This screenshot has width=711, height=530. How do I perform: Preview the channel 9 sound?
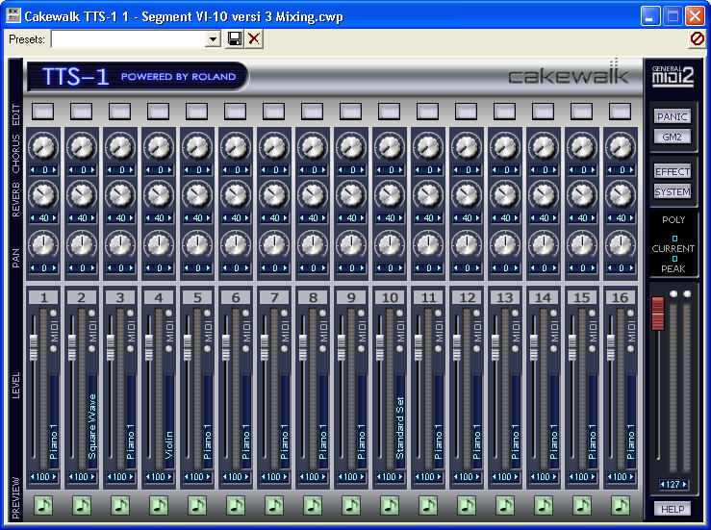click(351, 505)
